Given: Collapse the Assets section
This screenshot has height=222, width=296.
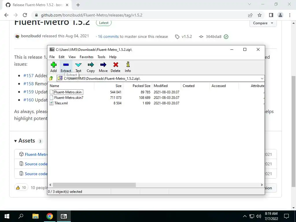Looking at the screenshot, I should point(25,141).
